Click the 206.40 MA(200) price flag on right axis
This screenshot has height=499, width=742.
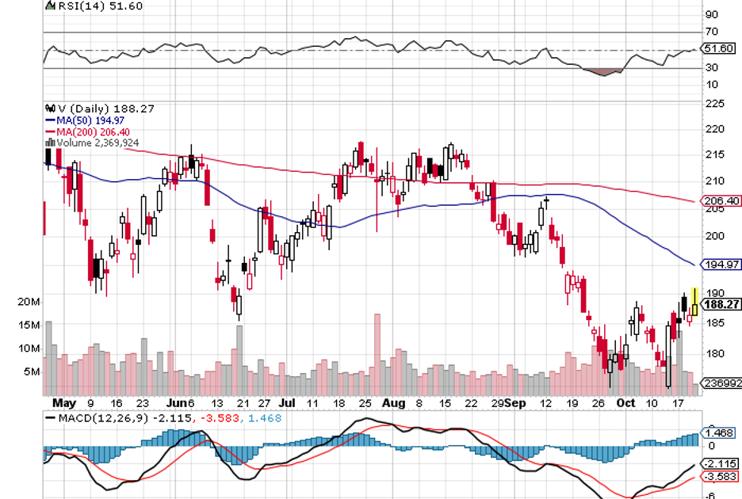pyautogui.click(x=721, y=200)
